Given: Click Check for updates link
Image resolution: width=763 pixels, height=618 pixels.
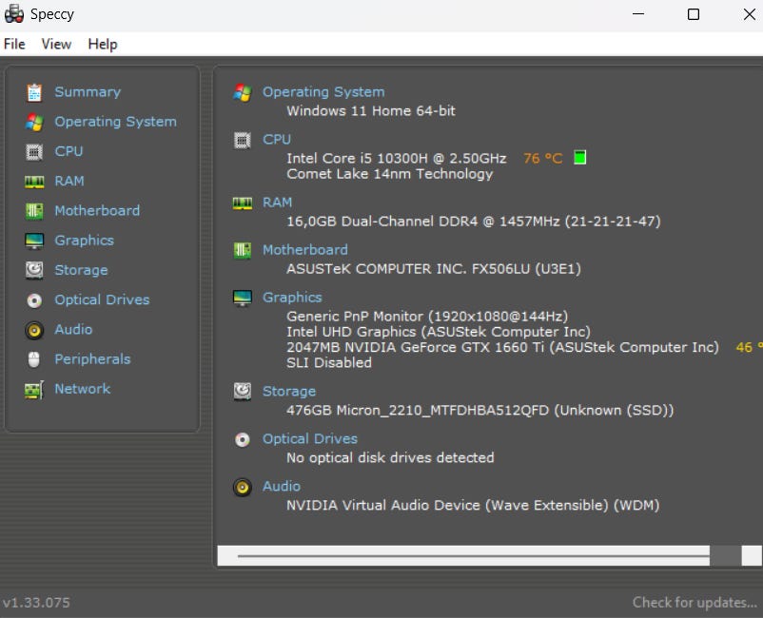Looking at the screenshot, I should click(695, 603).
